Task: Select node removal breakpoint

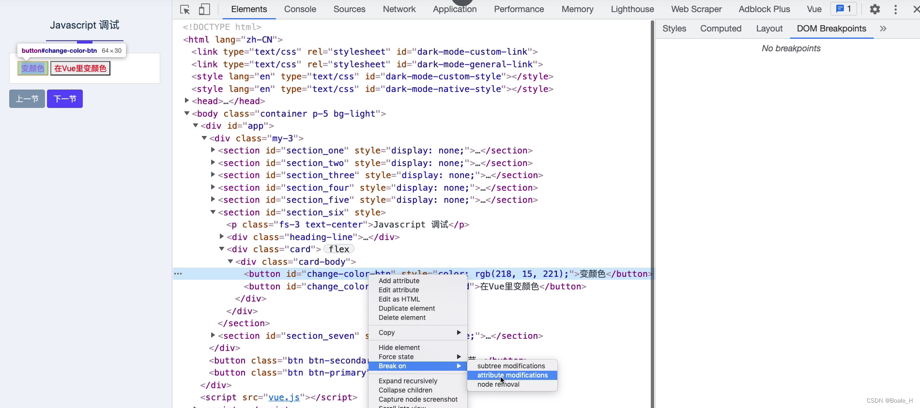Action: pyautogui.click(x=512, y=384)
